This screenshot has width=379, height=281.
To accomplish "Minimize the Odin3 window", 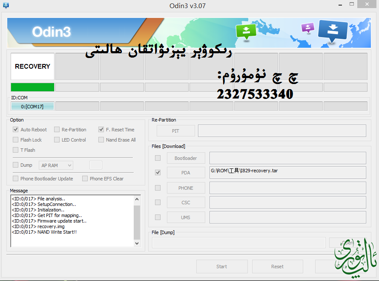I will (x=340, y=5).
